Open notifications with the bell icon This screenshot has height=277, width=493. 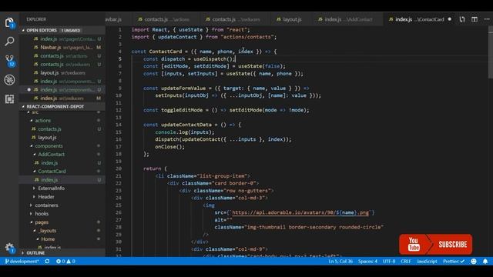click(485, 262)
